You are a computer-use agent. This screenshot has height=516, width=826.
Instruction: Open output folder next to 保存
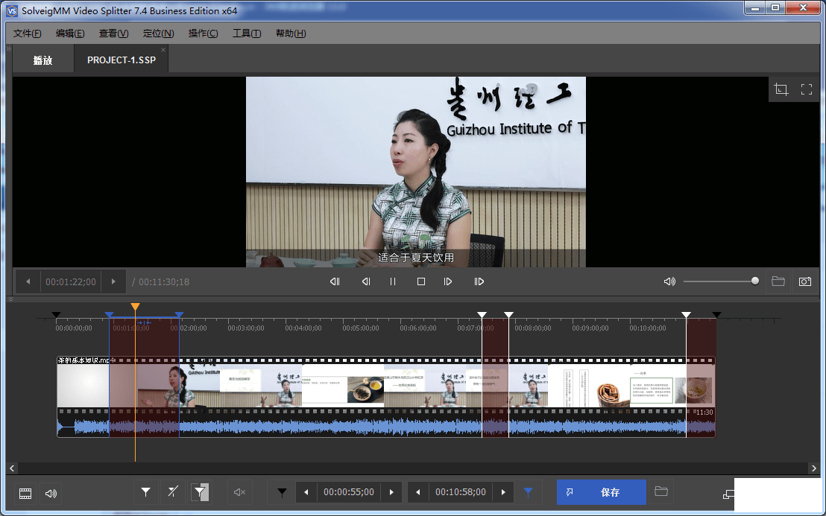coord(661,492)
